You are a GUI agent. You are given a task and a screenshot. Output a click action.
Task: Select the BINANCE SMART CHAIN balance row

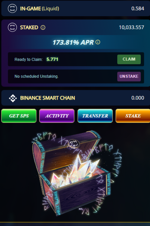coord(76,98)
